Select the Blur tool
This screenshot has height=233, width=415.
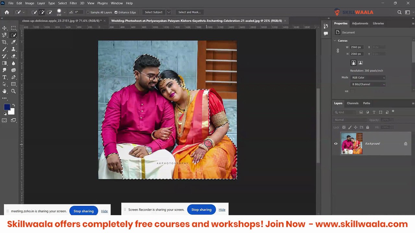13,63
